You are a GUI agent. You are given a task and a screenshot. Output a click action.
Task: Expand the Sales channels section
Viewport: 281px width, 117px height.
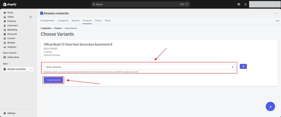coord(11,53)
